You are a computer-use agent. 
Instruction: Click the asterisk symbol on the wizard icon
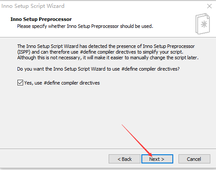[x=204, y=24]
